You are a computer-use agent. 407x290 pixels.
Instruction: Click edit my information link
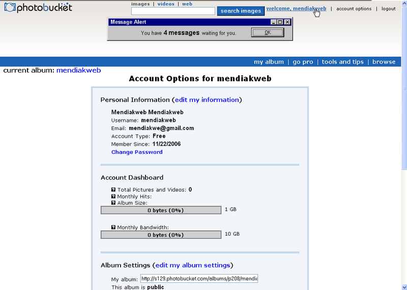pos(207,100)
